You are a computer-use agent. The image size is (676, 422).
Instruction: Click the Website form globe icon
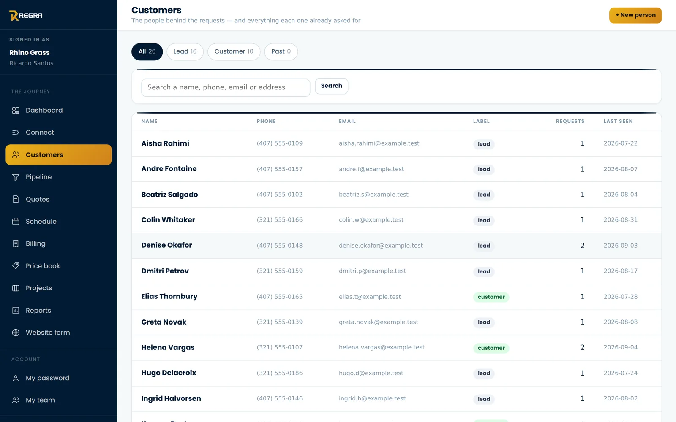click(16, 333)
